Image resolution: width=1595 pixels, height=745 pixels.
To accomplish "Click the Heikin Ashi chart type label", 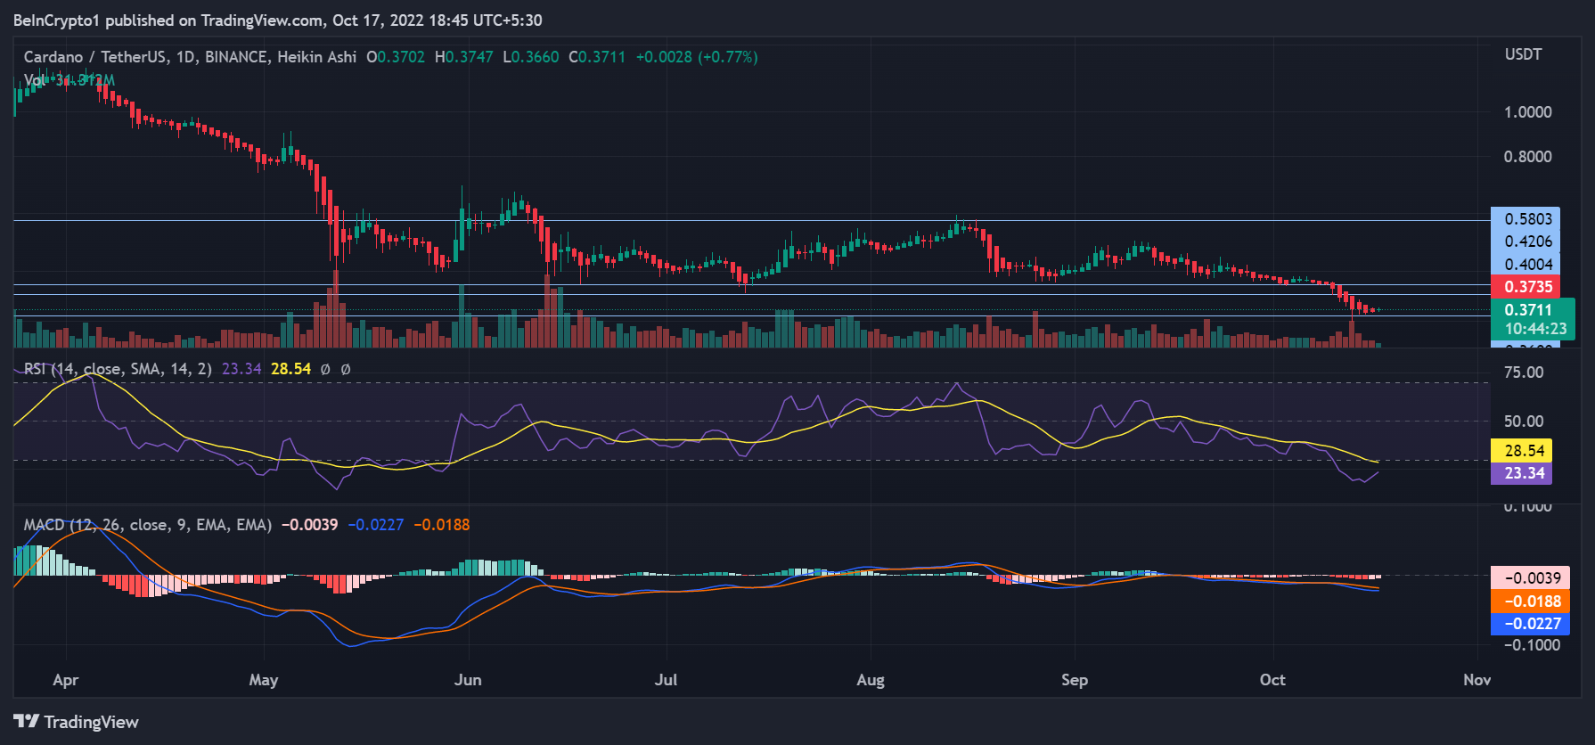I will pos(316,57).
